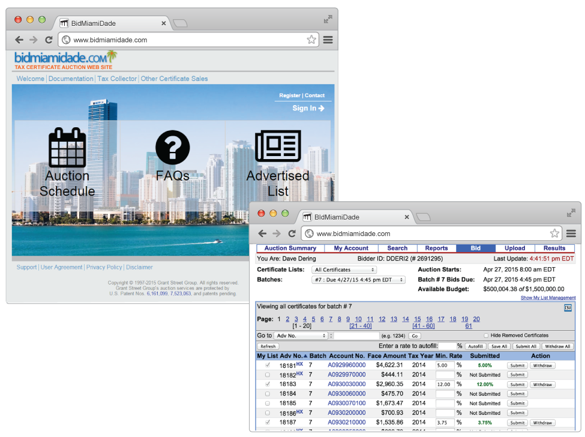This screenshot has height=437, width=585.
Task: Toggle fullscreen arrows in back browser window
Action: point(328,19)
